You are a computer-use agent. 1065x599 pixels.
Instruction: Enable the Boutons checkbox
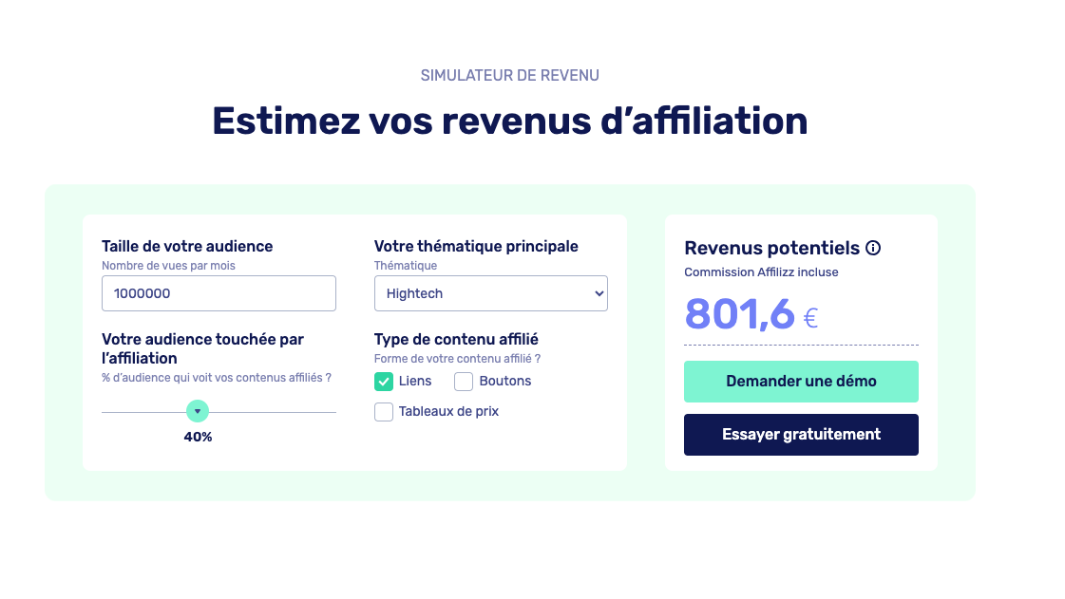point(464,382)
